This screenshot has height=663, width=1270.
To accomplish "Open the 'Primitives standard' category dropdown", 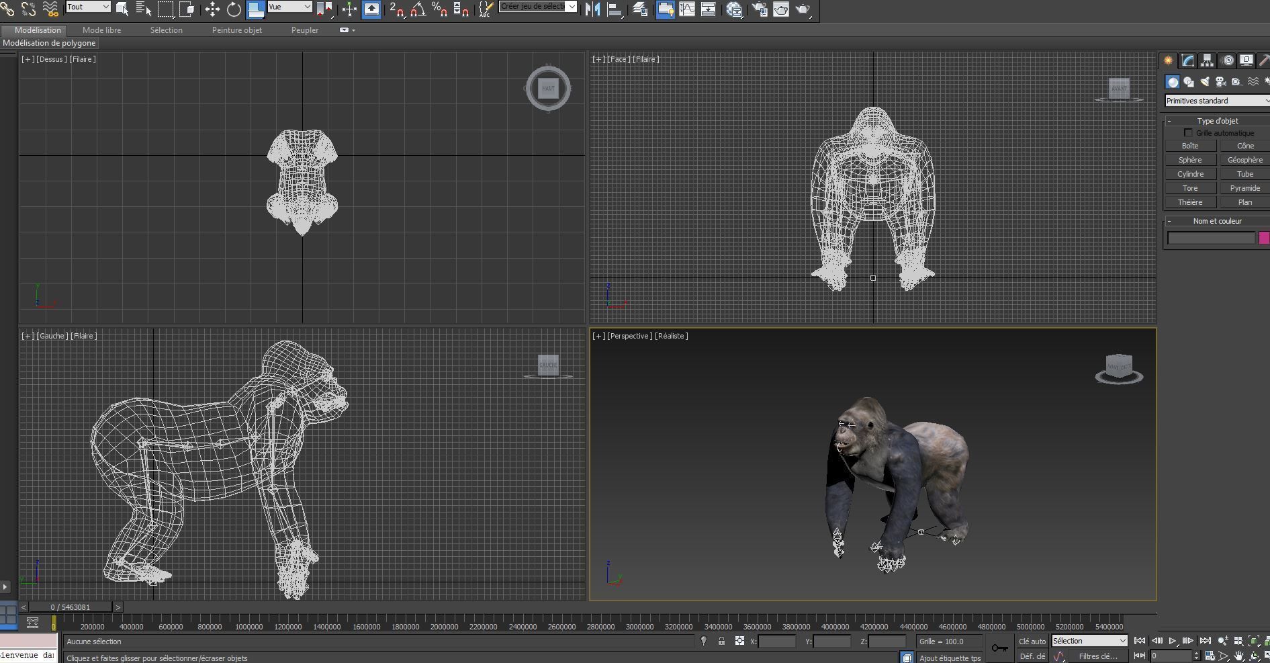I will click(1217, 101).
